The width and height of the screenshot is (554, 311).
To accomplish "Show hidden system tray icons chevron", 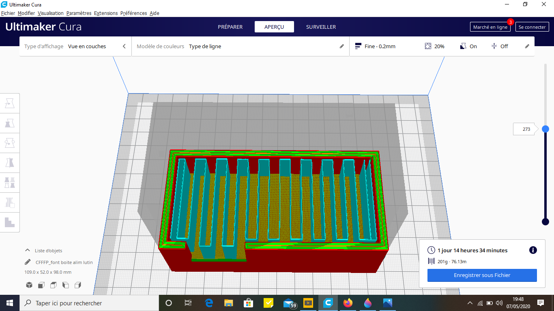I will [470, 303].
